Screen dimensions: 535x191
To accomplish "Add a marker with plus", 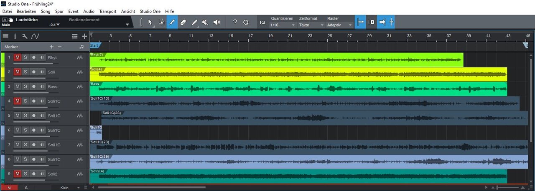I will [x=52, y=47].
